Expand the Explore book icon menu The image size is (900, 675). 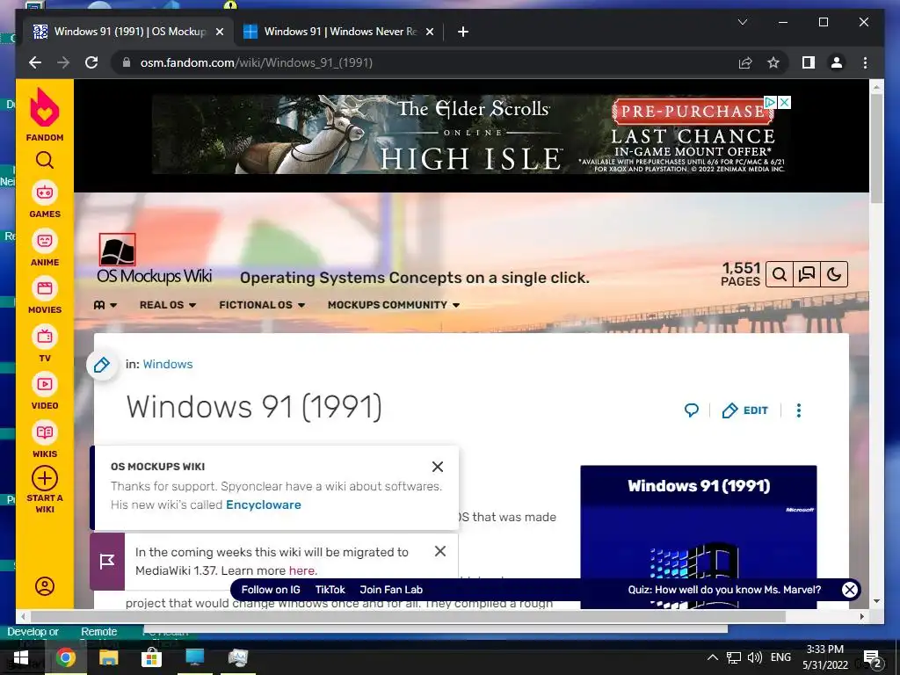click(x=105, y=305)
